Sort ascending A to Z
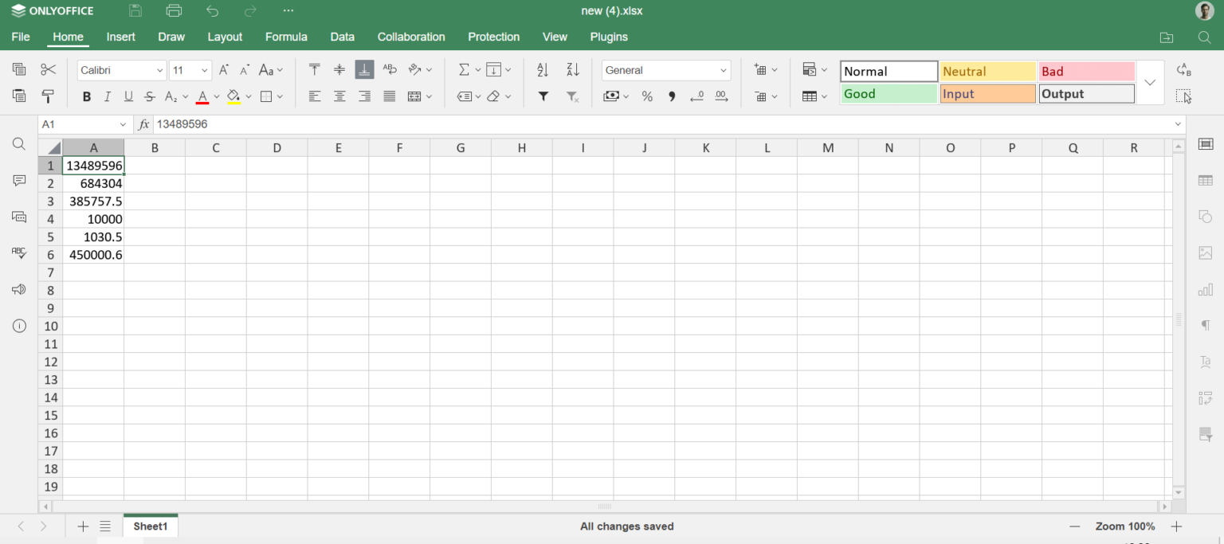Image resolution: width=1224 pixels, height=544 pixels. coord(543,70)
